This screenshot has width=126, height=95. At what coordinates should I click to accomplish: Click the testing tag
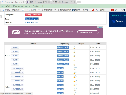click(29, 19)
